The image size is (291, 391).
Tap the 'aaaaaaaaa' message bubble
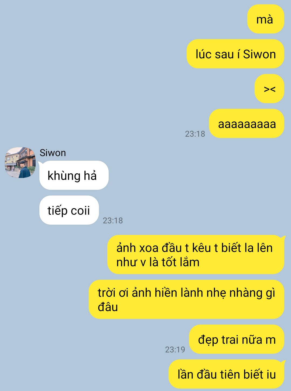[x=247, y=124]
